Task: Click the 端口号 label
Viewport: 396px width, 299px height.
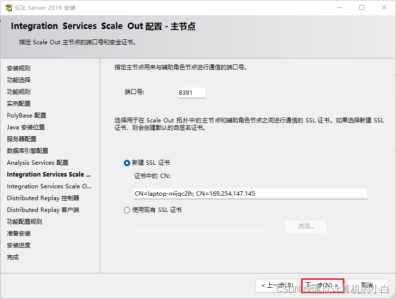Action: pyautogui.click(x=134, y=92)
